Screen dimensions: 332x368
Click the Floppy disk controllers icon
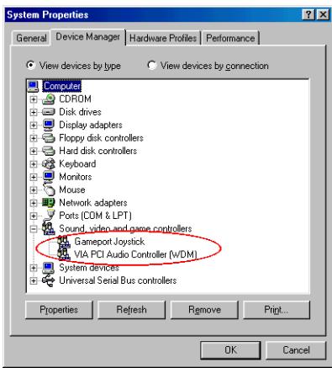coord(48,138)
